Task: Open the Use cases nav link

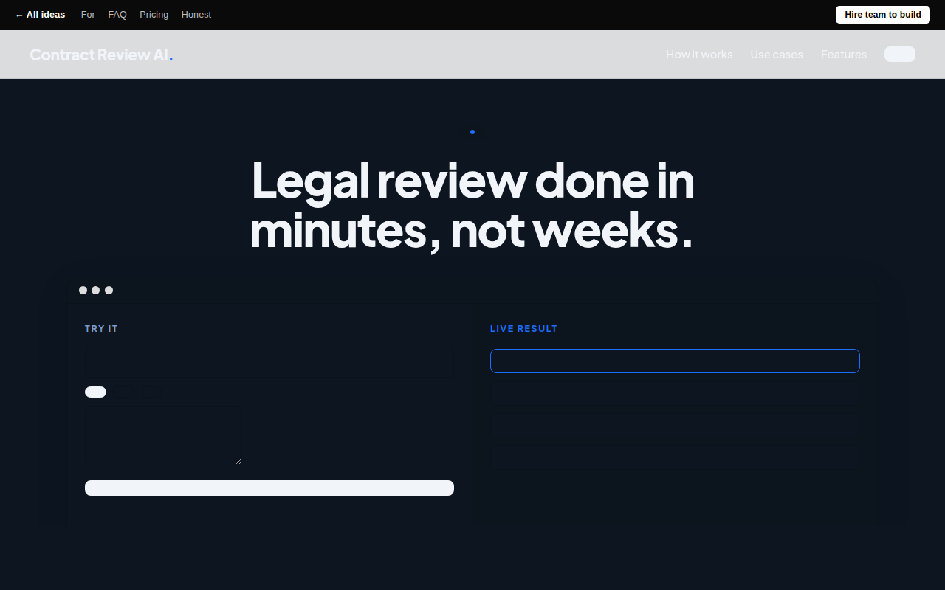Action: click(777, 55)
